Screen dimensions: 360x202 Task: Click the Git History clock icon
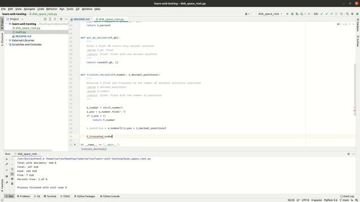(336, 14)
